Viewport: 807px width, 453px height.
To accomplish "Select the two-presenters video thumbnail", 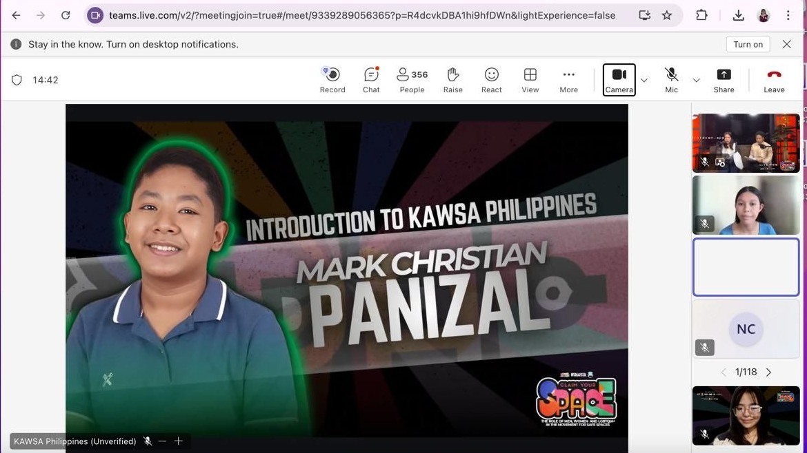I will (x=746, y=143).
